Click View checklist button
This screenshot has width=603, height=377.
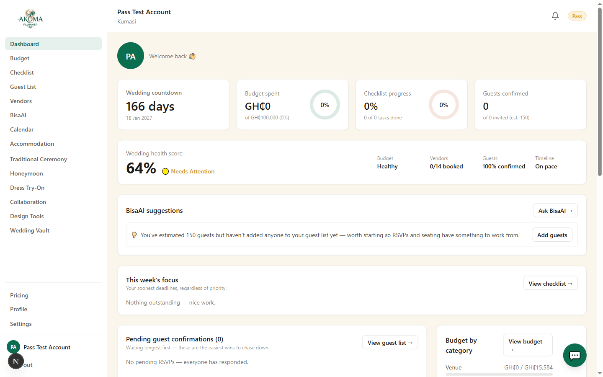click(550, 283)
